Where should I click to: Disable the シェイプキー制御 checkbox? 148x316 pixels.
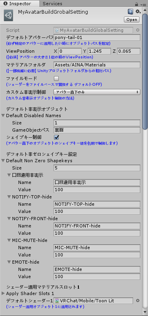click(x=56, y=137)
